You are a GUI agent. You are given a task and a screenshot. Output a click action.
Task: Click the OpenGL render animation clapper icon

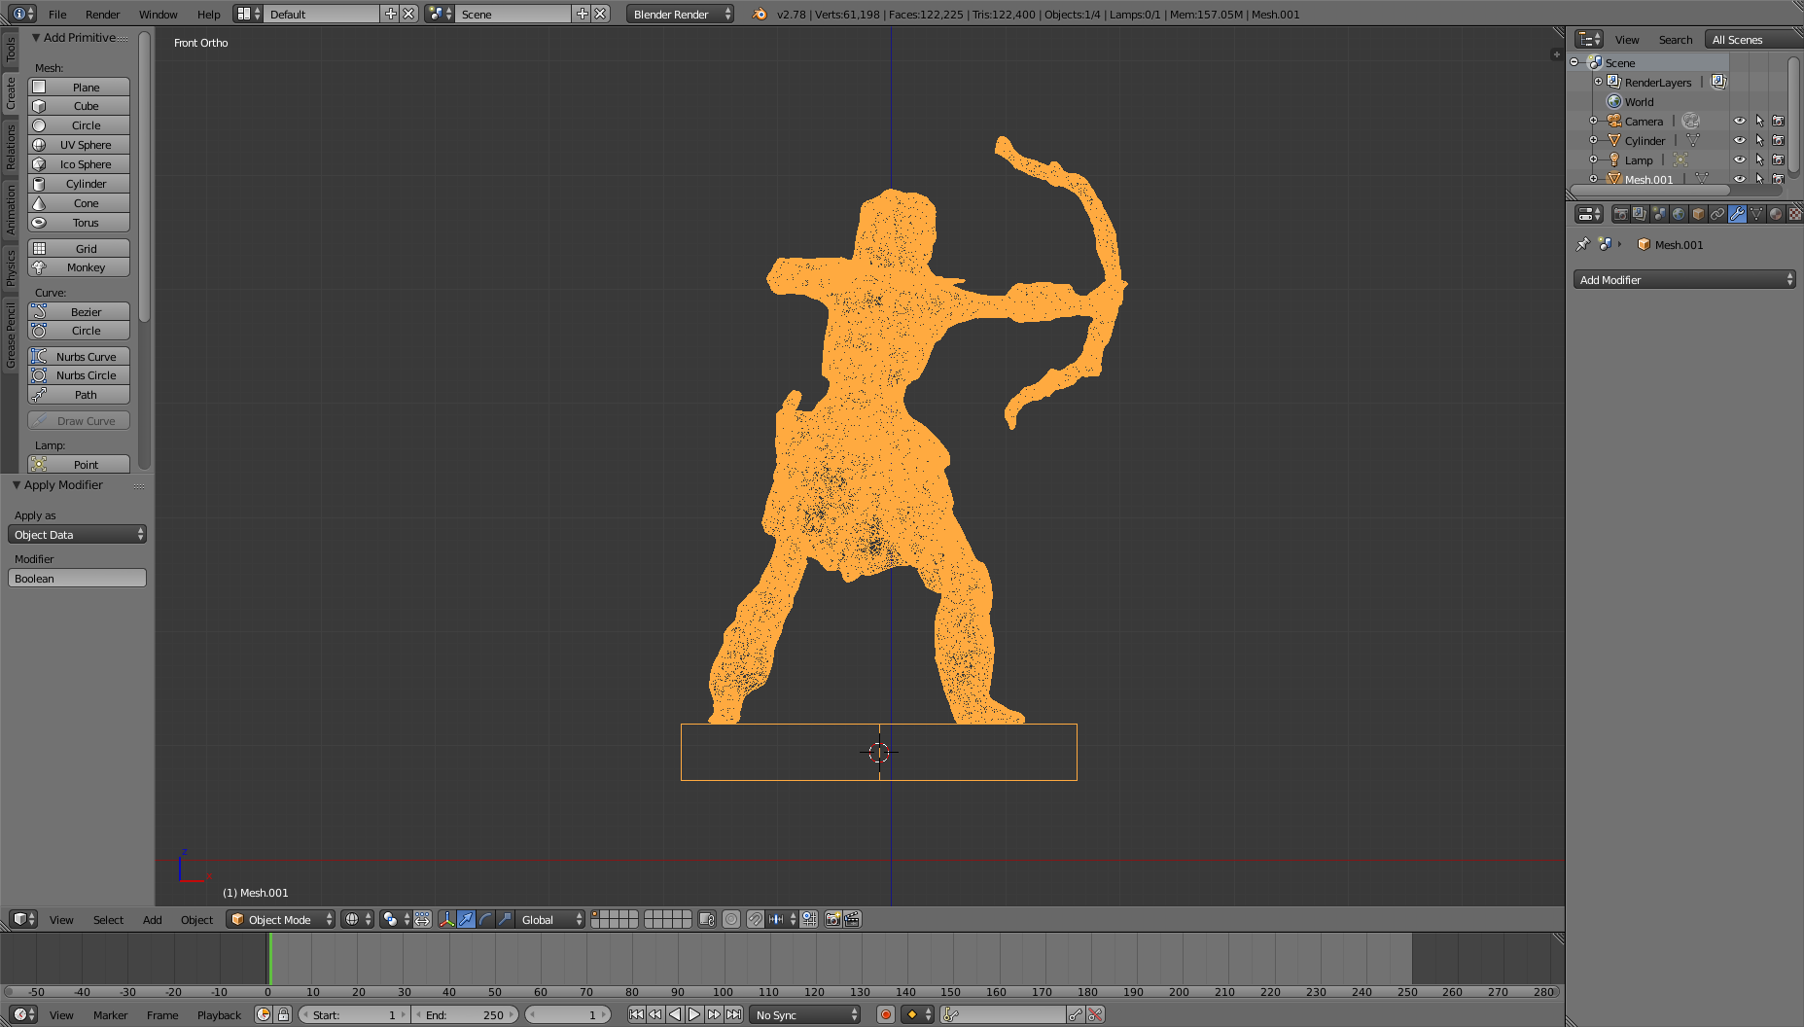(x=852, y=919)
